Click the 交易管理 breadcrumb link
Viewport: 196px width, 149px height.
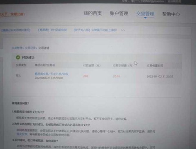17,48
